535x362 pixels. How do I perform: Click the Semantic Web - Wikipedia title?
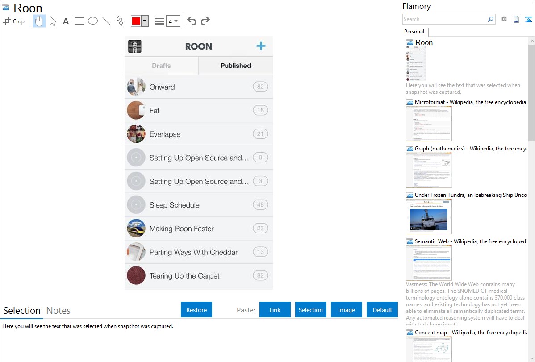click(x=470, y=241)
